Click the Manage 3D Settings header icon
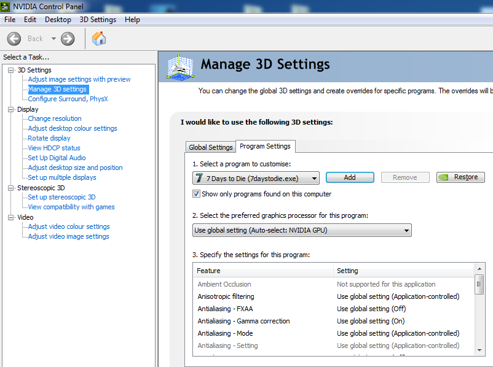This screenshot has width=493, height=367. (x=181, y=67)
